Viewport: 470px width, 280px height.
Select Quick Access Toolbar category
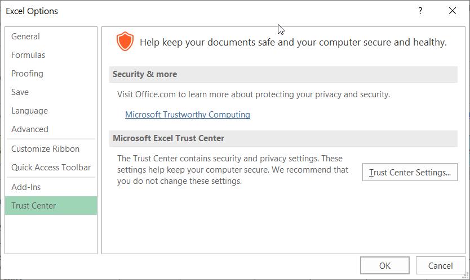pyautogui.click(x=51, y=168)
